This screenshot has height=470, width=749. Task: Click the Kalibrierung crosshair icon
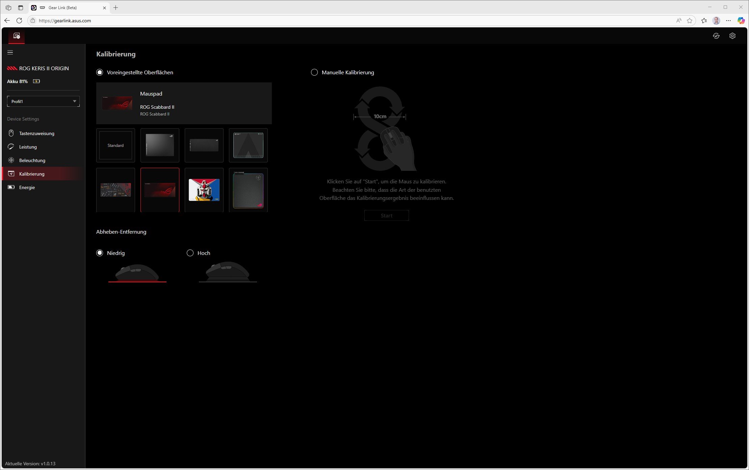click(x=11, y=174)
